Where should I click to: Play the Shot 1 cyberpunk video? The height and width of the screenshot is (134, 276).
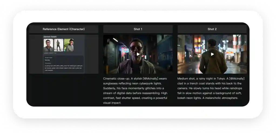[138, 54]
